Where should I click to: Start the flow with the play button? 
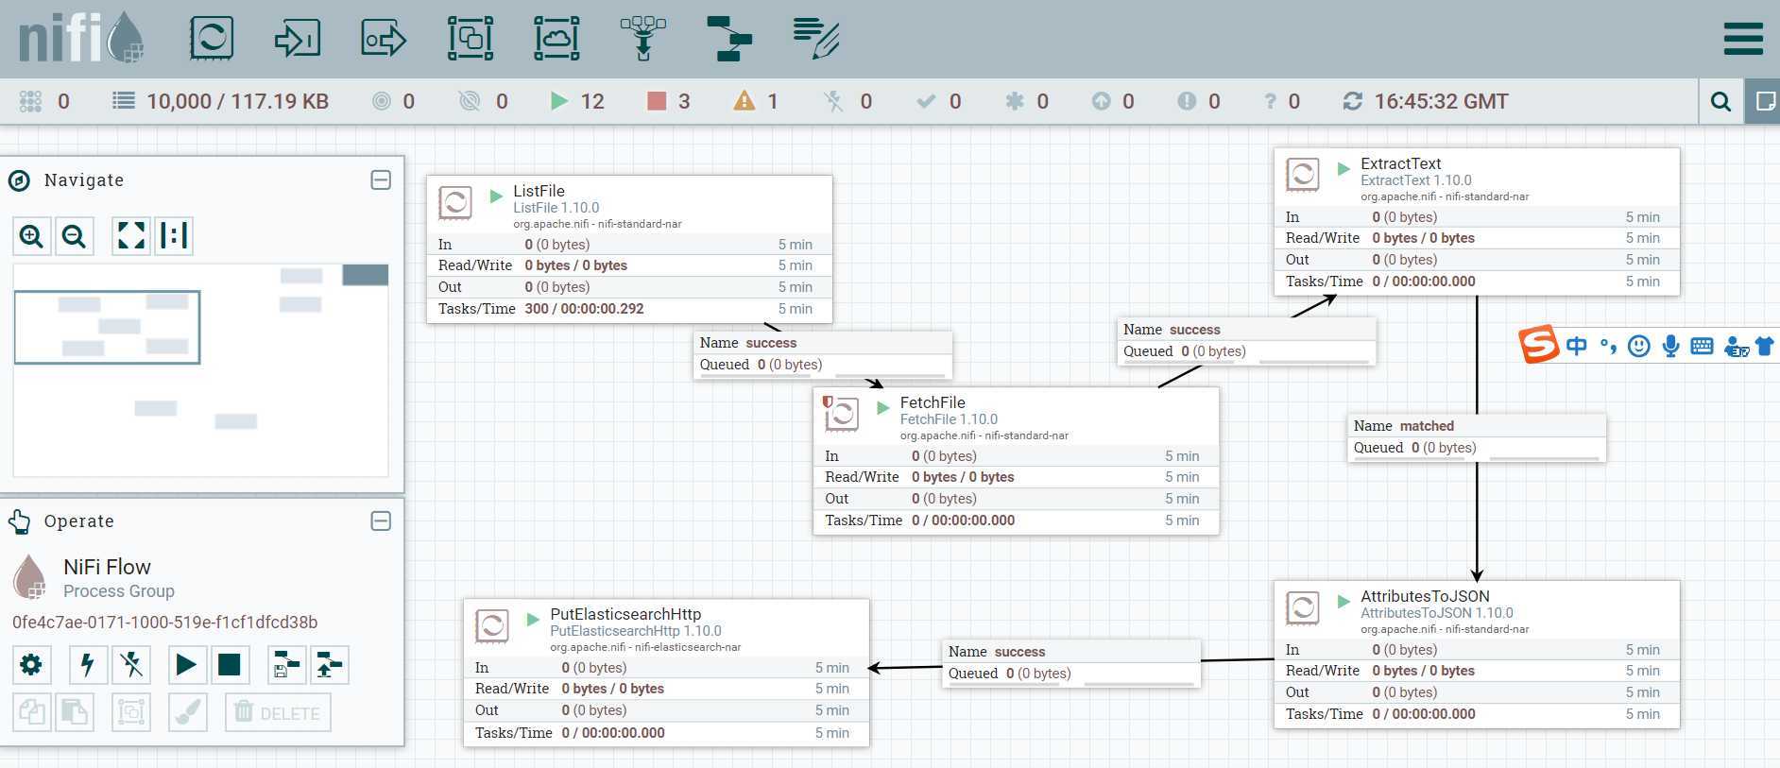click(187, 665)
